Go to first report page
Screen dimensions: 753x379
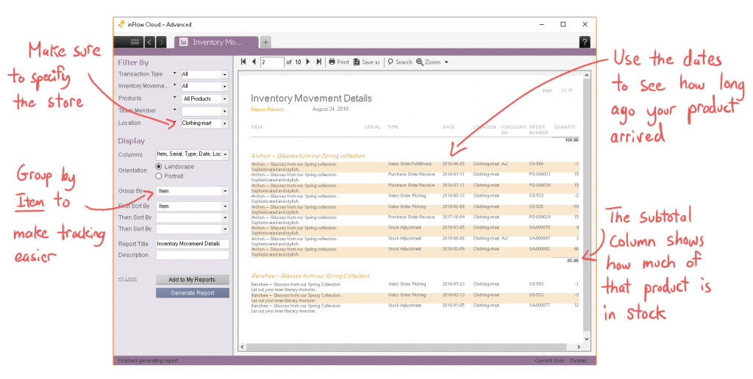[x=243, y=62]
